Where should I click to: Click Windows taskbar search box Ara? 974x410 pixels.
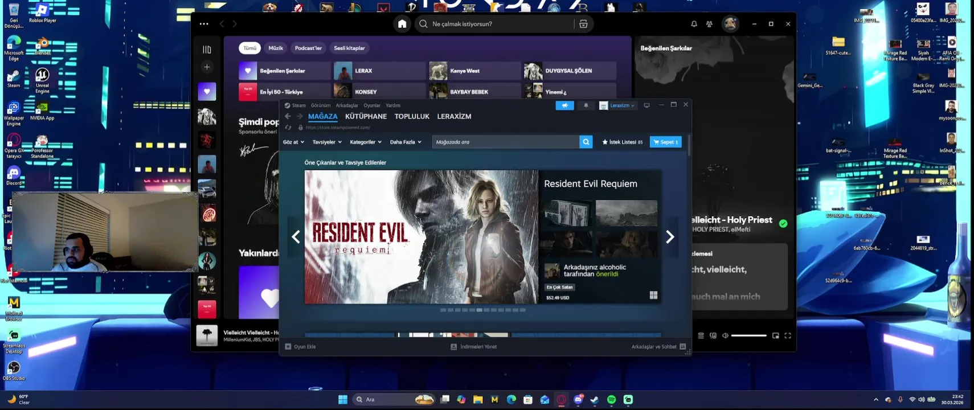click(x=393, y=400)
